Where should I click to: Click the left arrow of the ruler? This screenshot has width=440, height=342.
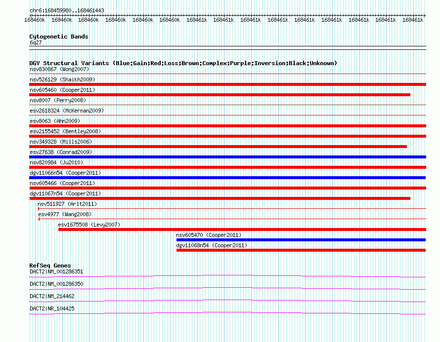point(31,15)
